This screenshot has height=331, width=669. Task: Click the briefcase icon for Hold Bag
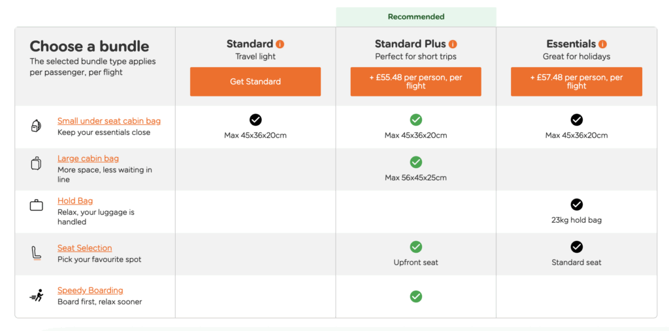(x=37, y=206)
